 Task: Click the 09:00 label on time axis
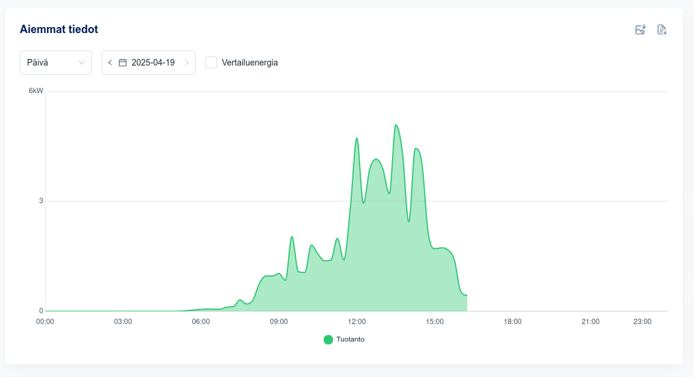pyautogui.click(x=278, y=322)
